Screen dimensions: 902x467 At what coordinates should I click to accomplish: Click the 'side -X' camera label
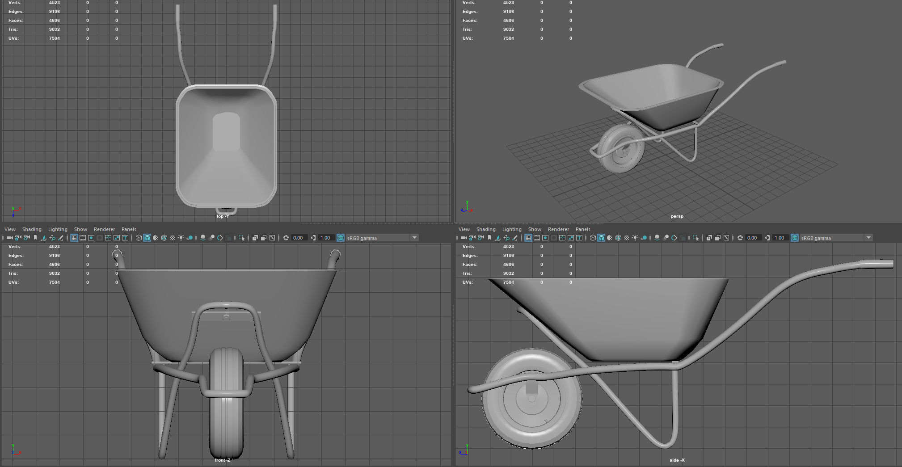pos(677,460)
